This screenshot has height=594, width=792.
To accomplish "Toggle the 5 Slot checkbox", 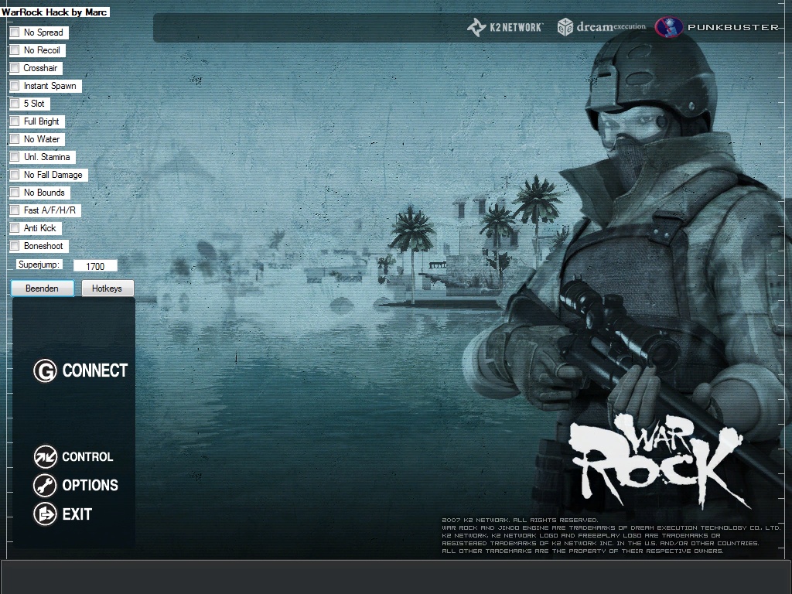I will click(15, 104).
